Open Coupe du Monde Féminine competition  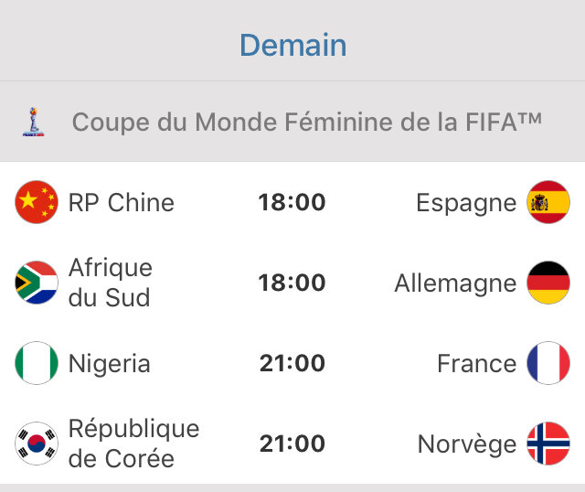point(307,122)
